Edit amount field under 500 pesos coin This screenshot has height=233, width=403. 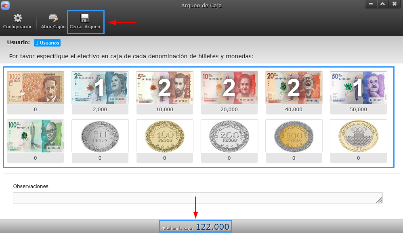point(294,158)
